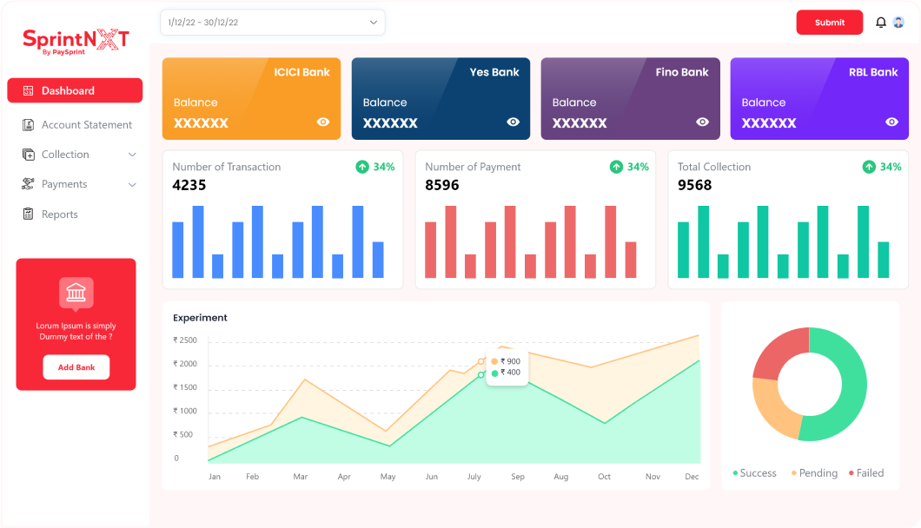Show Yes Bank balance via eye icon
This screenshot has width=921, height=528.
tap(513, 122)
